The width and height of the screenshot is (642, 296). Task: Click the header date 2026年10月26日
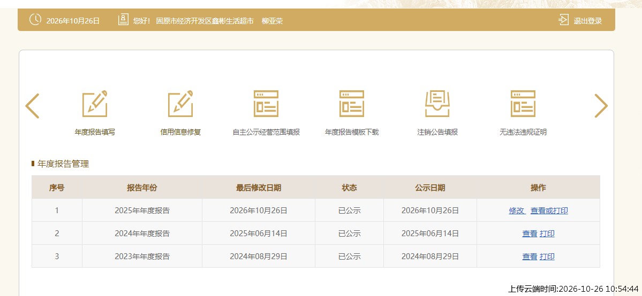(73, 21)
